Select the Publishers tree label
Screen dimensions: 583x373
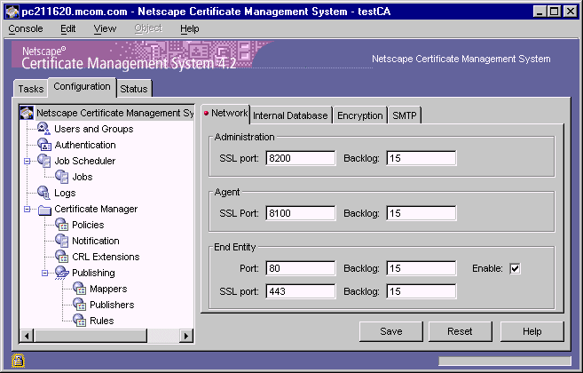112,305
